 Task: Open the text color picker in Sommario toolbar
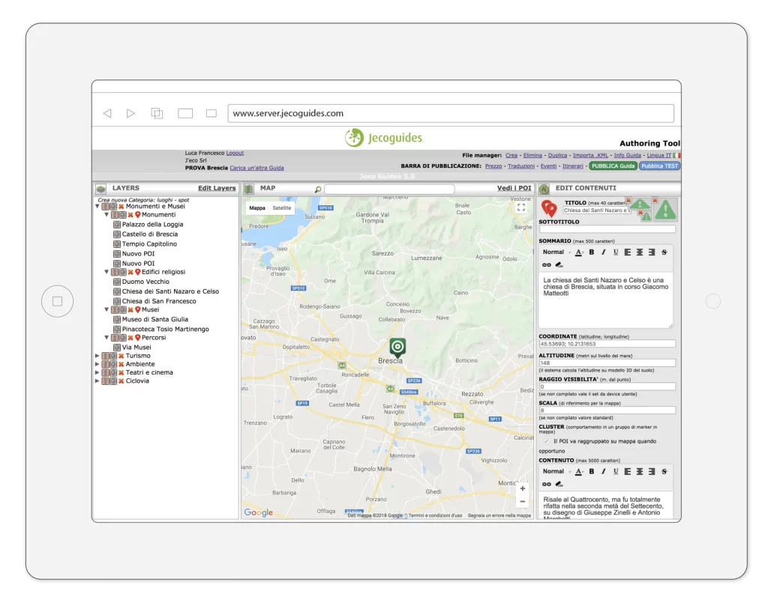[578, 252]
